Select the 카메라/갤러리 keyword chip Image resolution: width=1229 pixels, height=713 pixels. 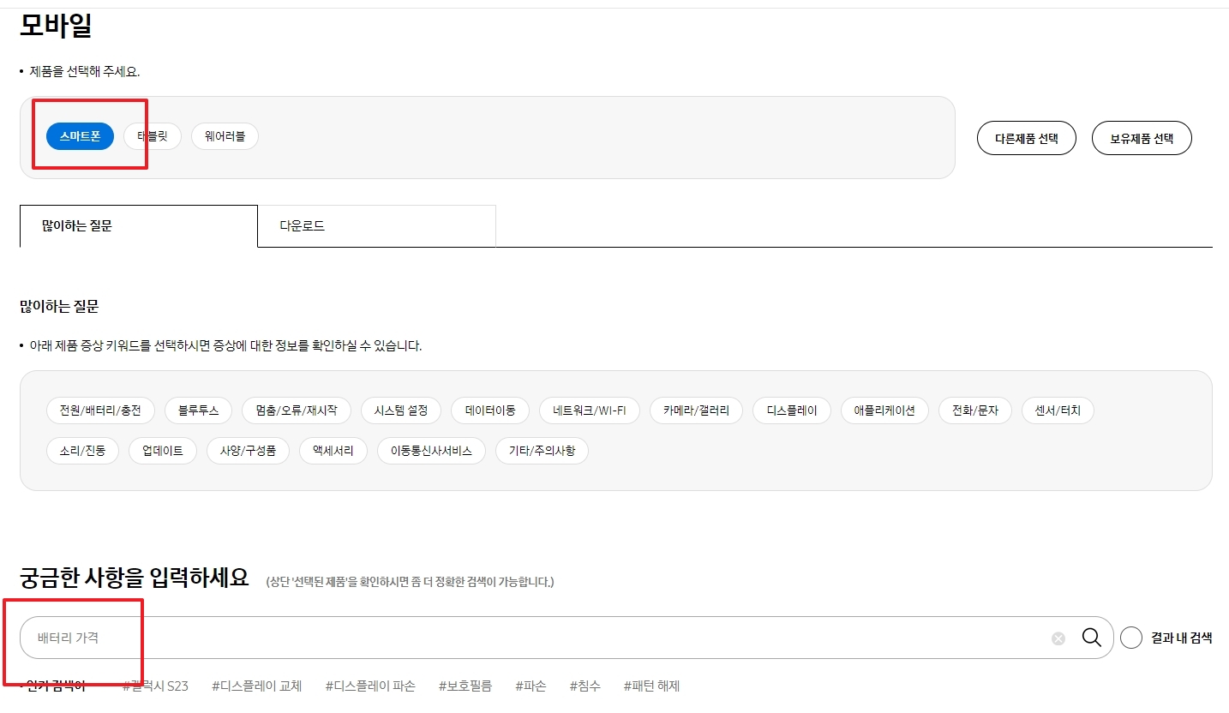tap(696, 410)
